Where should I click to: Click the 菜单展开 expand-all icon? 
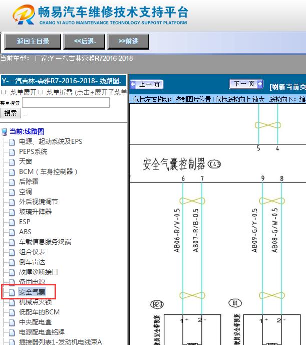pos(3,92)
